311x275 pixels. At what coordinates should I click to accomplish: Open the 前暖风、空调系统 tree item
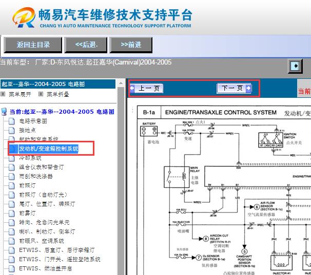[x=41, y=241]
